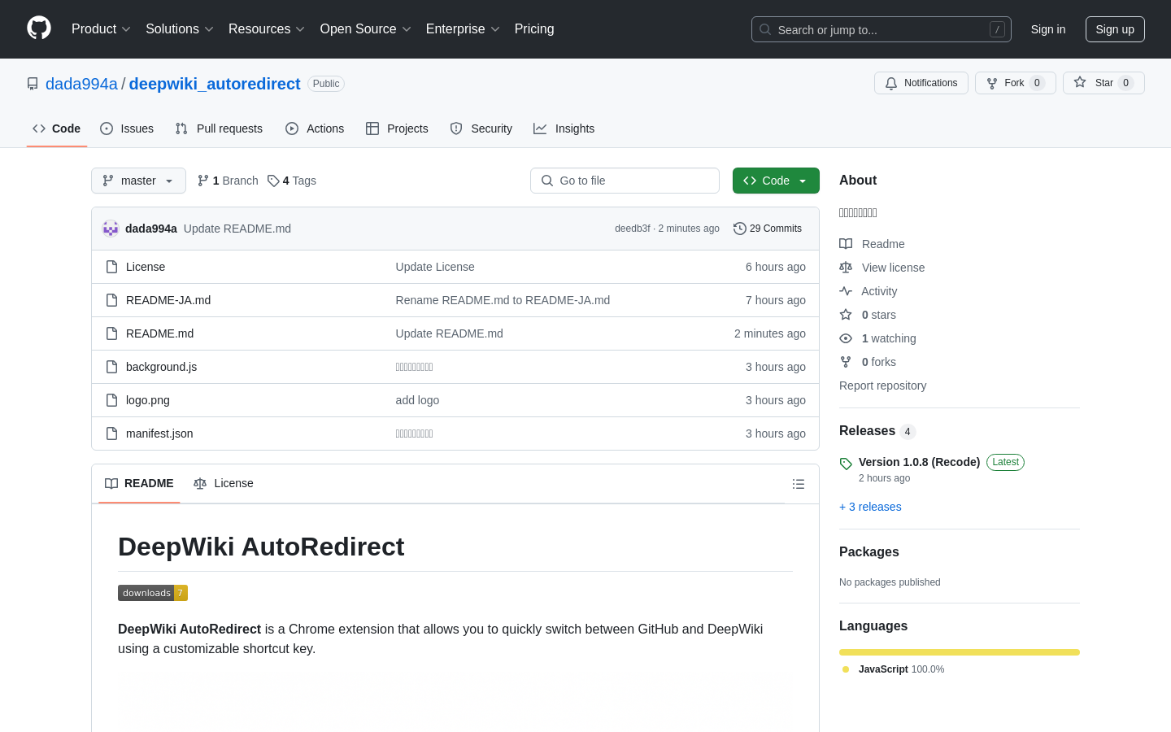Screen dimensions: 1171x732
Task: Expand the Enterprise menu
Action: 463,29
